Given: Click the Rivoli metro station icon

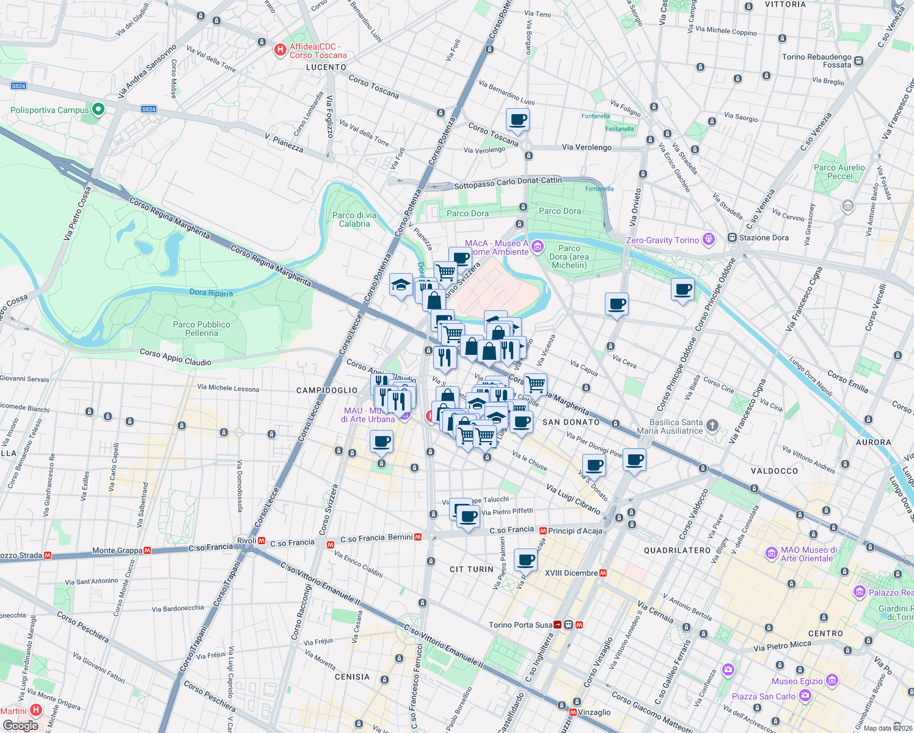Looking at the screenshot, I should pyautogui.click(x=261, y=541).
